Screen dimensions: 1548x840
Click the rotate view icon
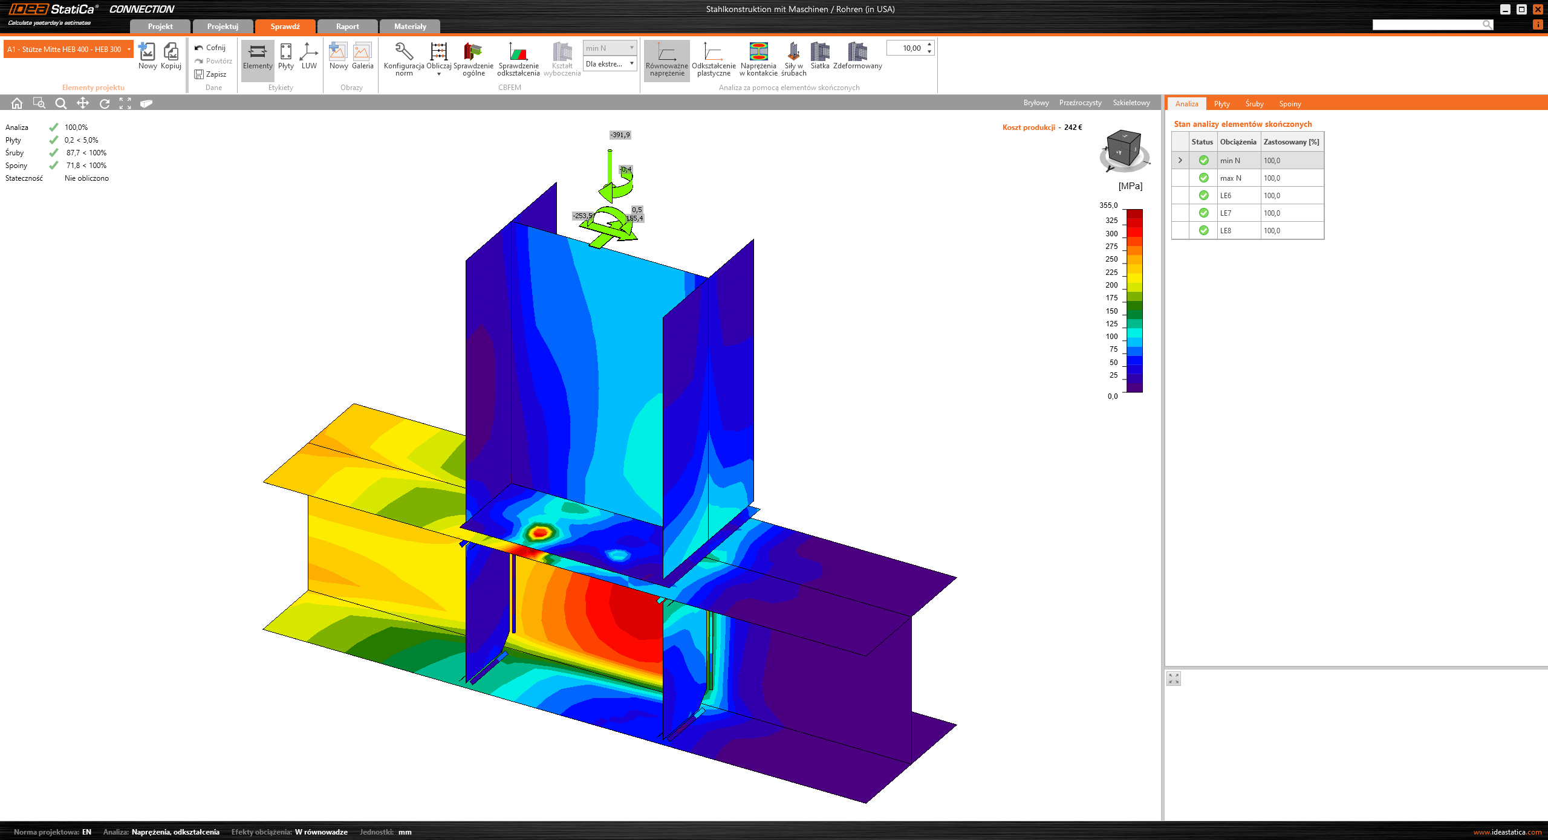105,103
